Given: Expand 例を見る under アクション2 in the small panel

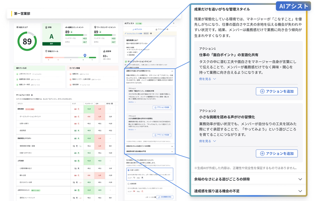Looking at the screenshot, I should pos(132,130).
